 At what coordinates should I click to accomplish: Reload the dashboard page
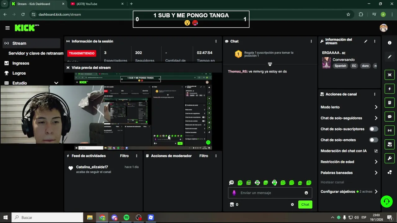23,14
